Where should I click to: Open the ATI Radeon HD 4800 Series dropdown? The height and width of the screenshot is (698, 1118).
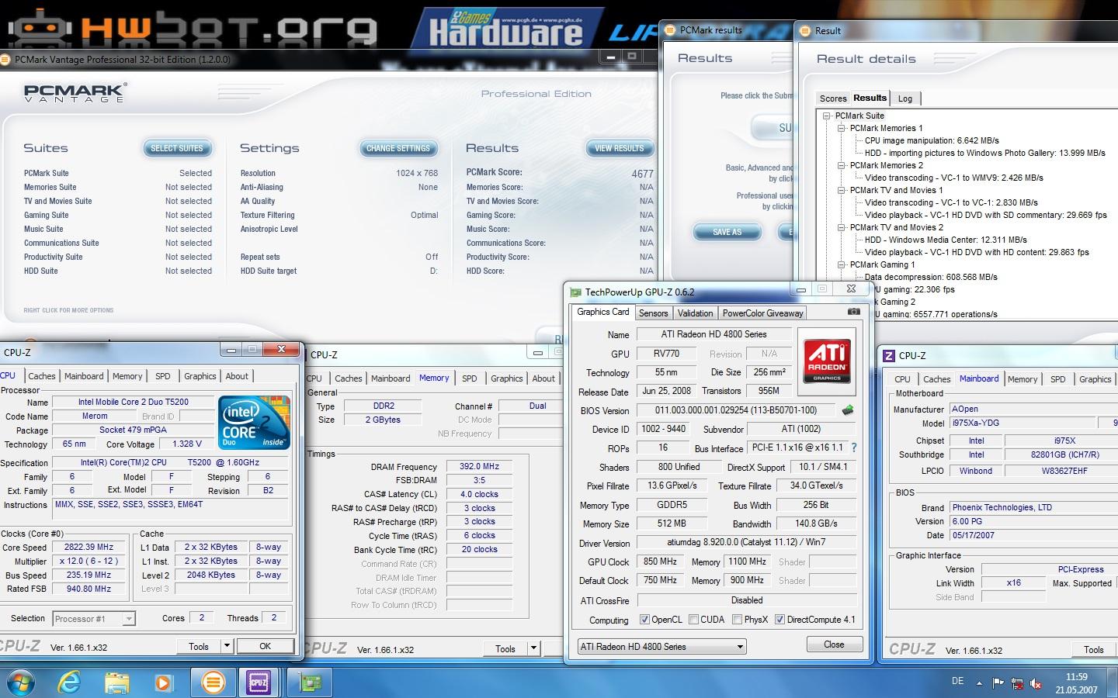point(662,646)
